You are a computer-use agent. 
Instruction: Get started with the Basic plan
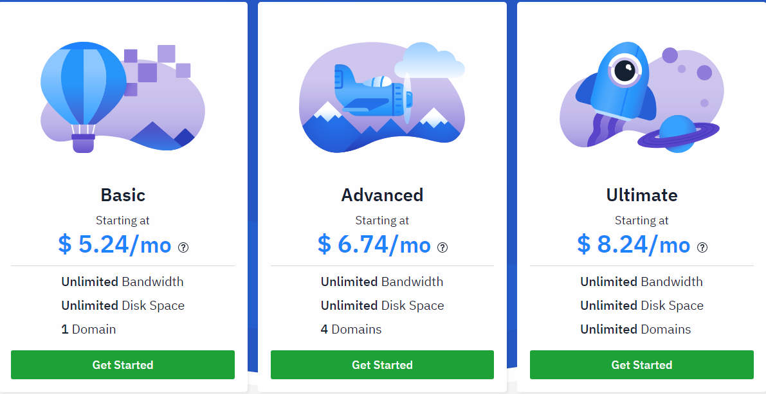[123, 364]
